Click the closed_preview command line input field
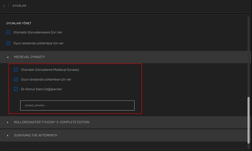Screen dimensions: 252x151 (77, 105)
